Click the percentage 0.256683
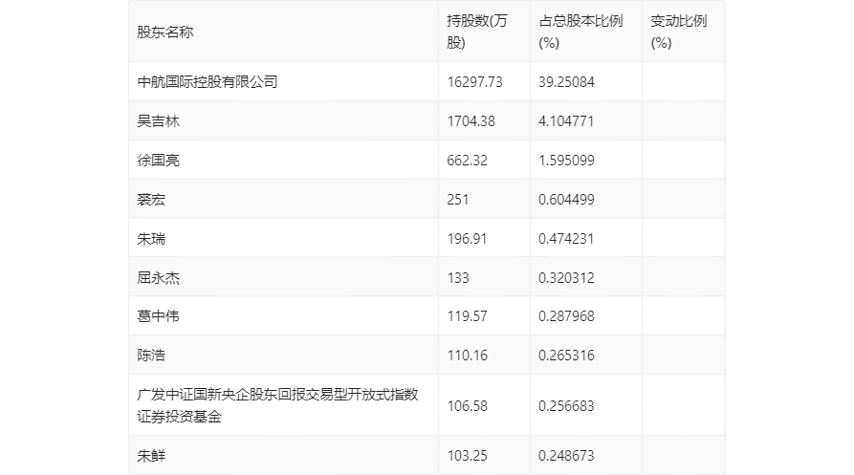The image size is (854, 475). pyautogui.click(x=566, y=406)
